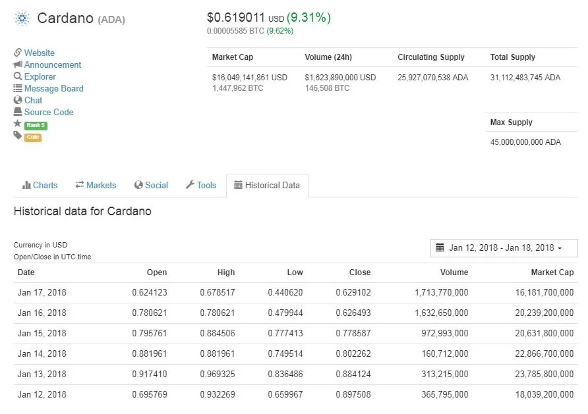Image resolution: width=588 pixels, height=414 pixels.
Task: Select the Jan 14, 2018 date cell
Action: tap(42, 353)
